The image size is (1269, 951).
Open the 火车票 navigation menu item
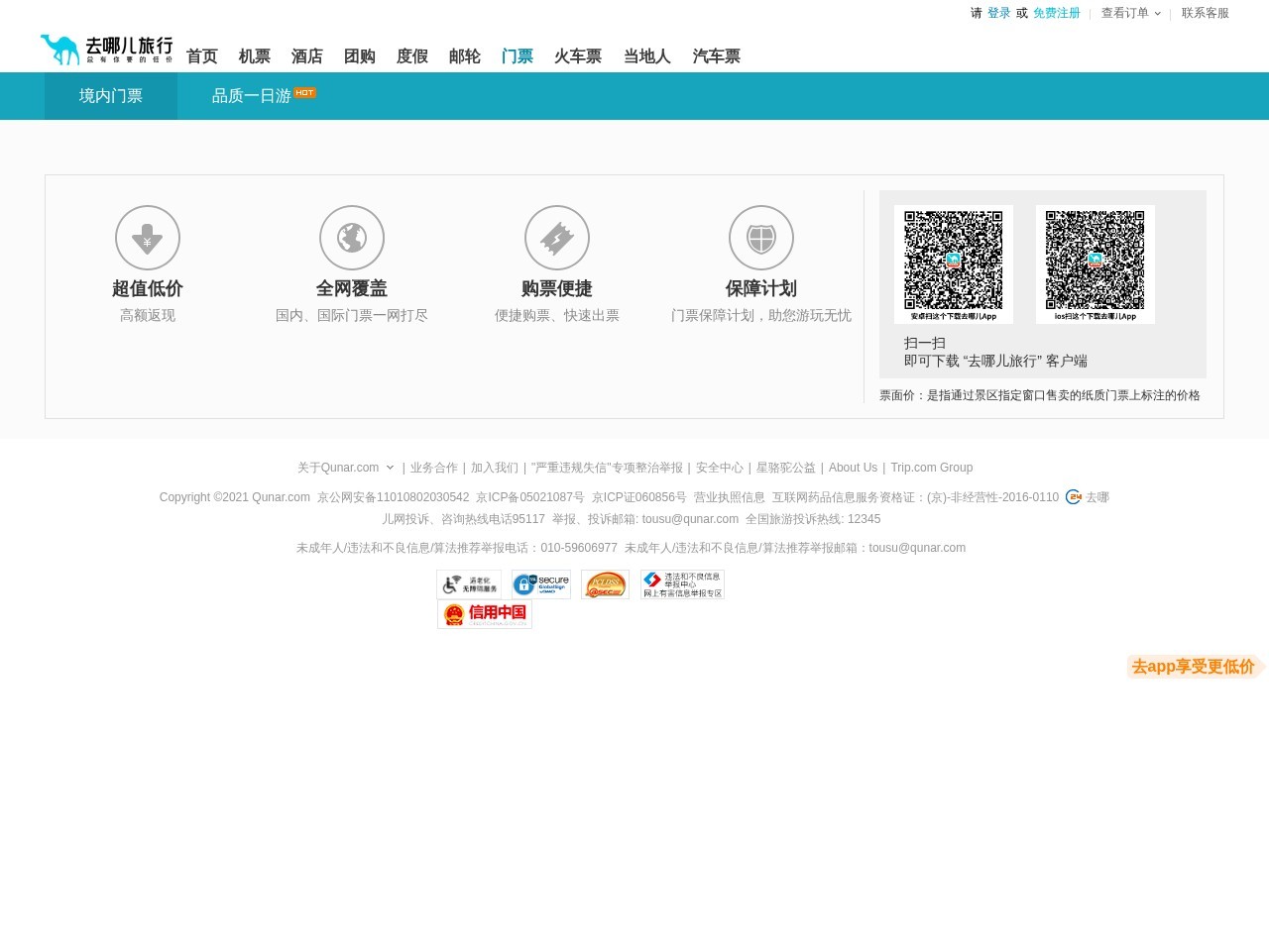(578, 56)
